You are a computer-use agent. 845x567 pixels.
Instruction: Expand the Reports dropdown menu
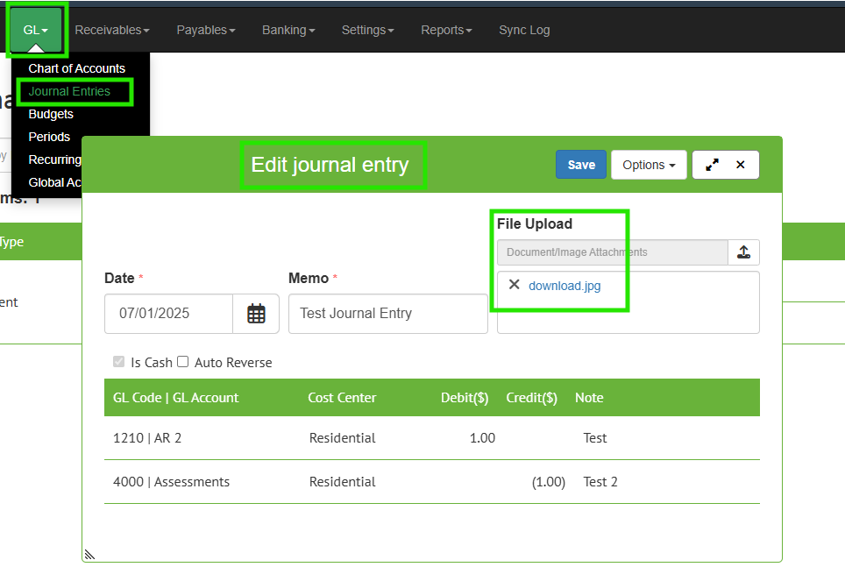click(x=446, y=30)
